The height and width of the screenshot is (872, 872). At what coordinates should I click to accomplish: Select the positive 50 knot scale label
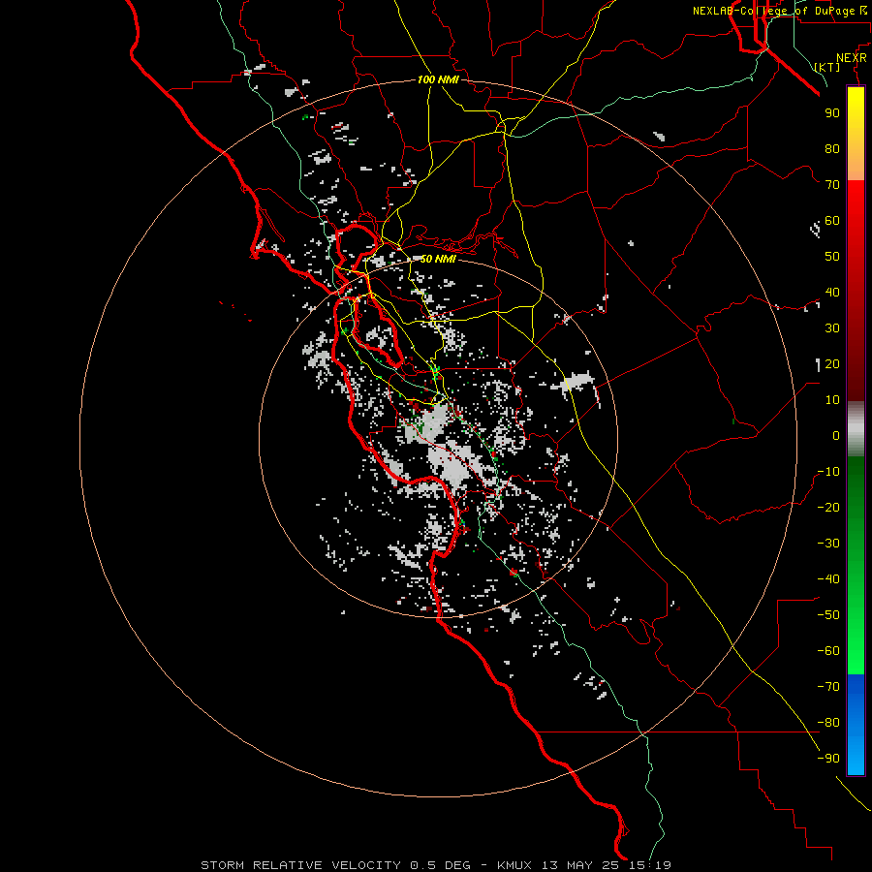tap(832, 257)
